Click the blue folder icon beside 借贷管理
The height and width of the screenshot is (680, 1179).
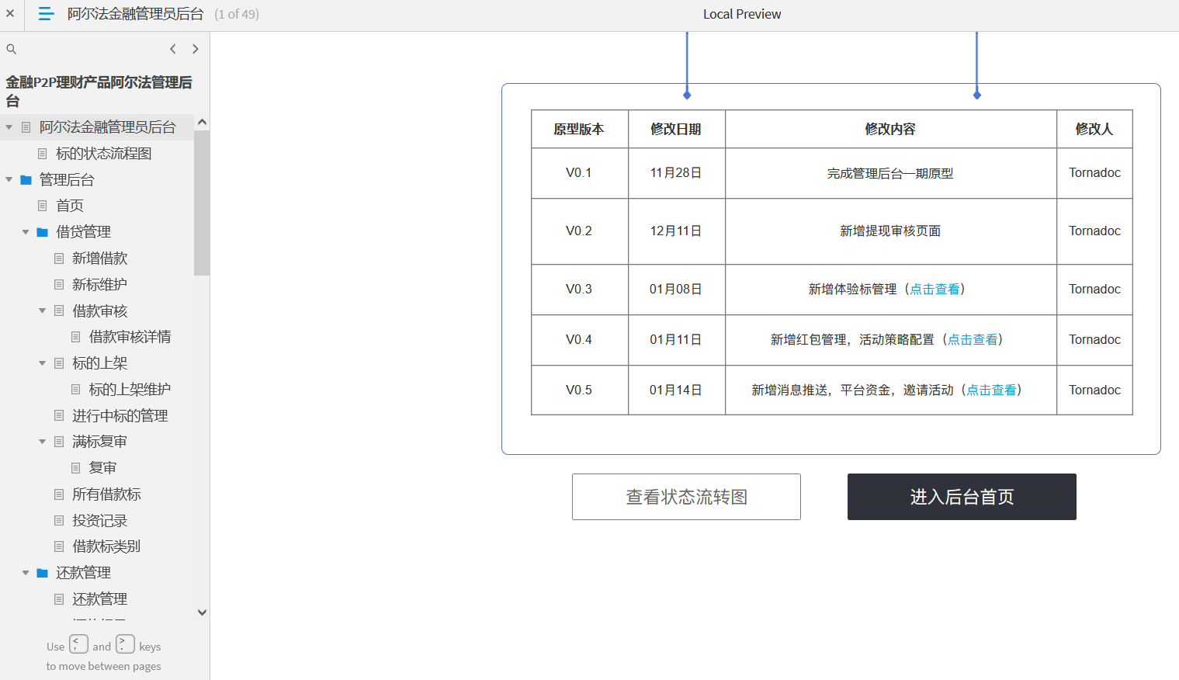pos(43,232)
